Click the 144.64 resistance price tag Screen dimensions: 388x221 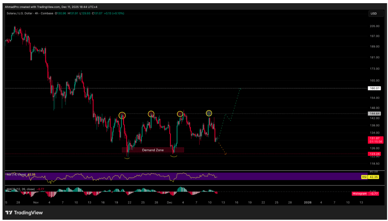(374, 113)
